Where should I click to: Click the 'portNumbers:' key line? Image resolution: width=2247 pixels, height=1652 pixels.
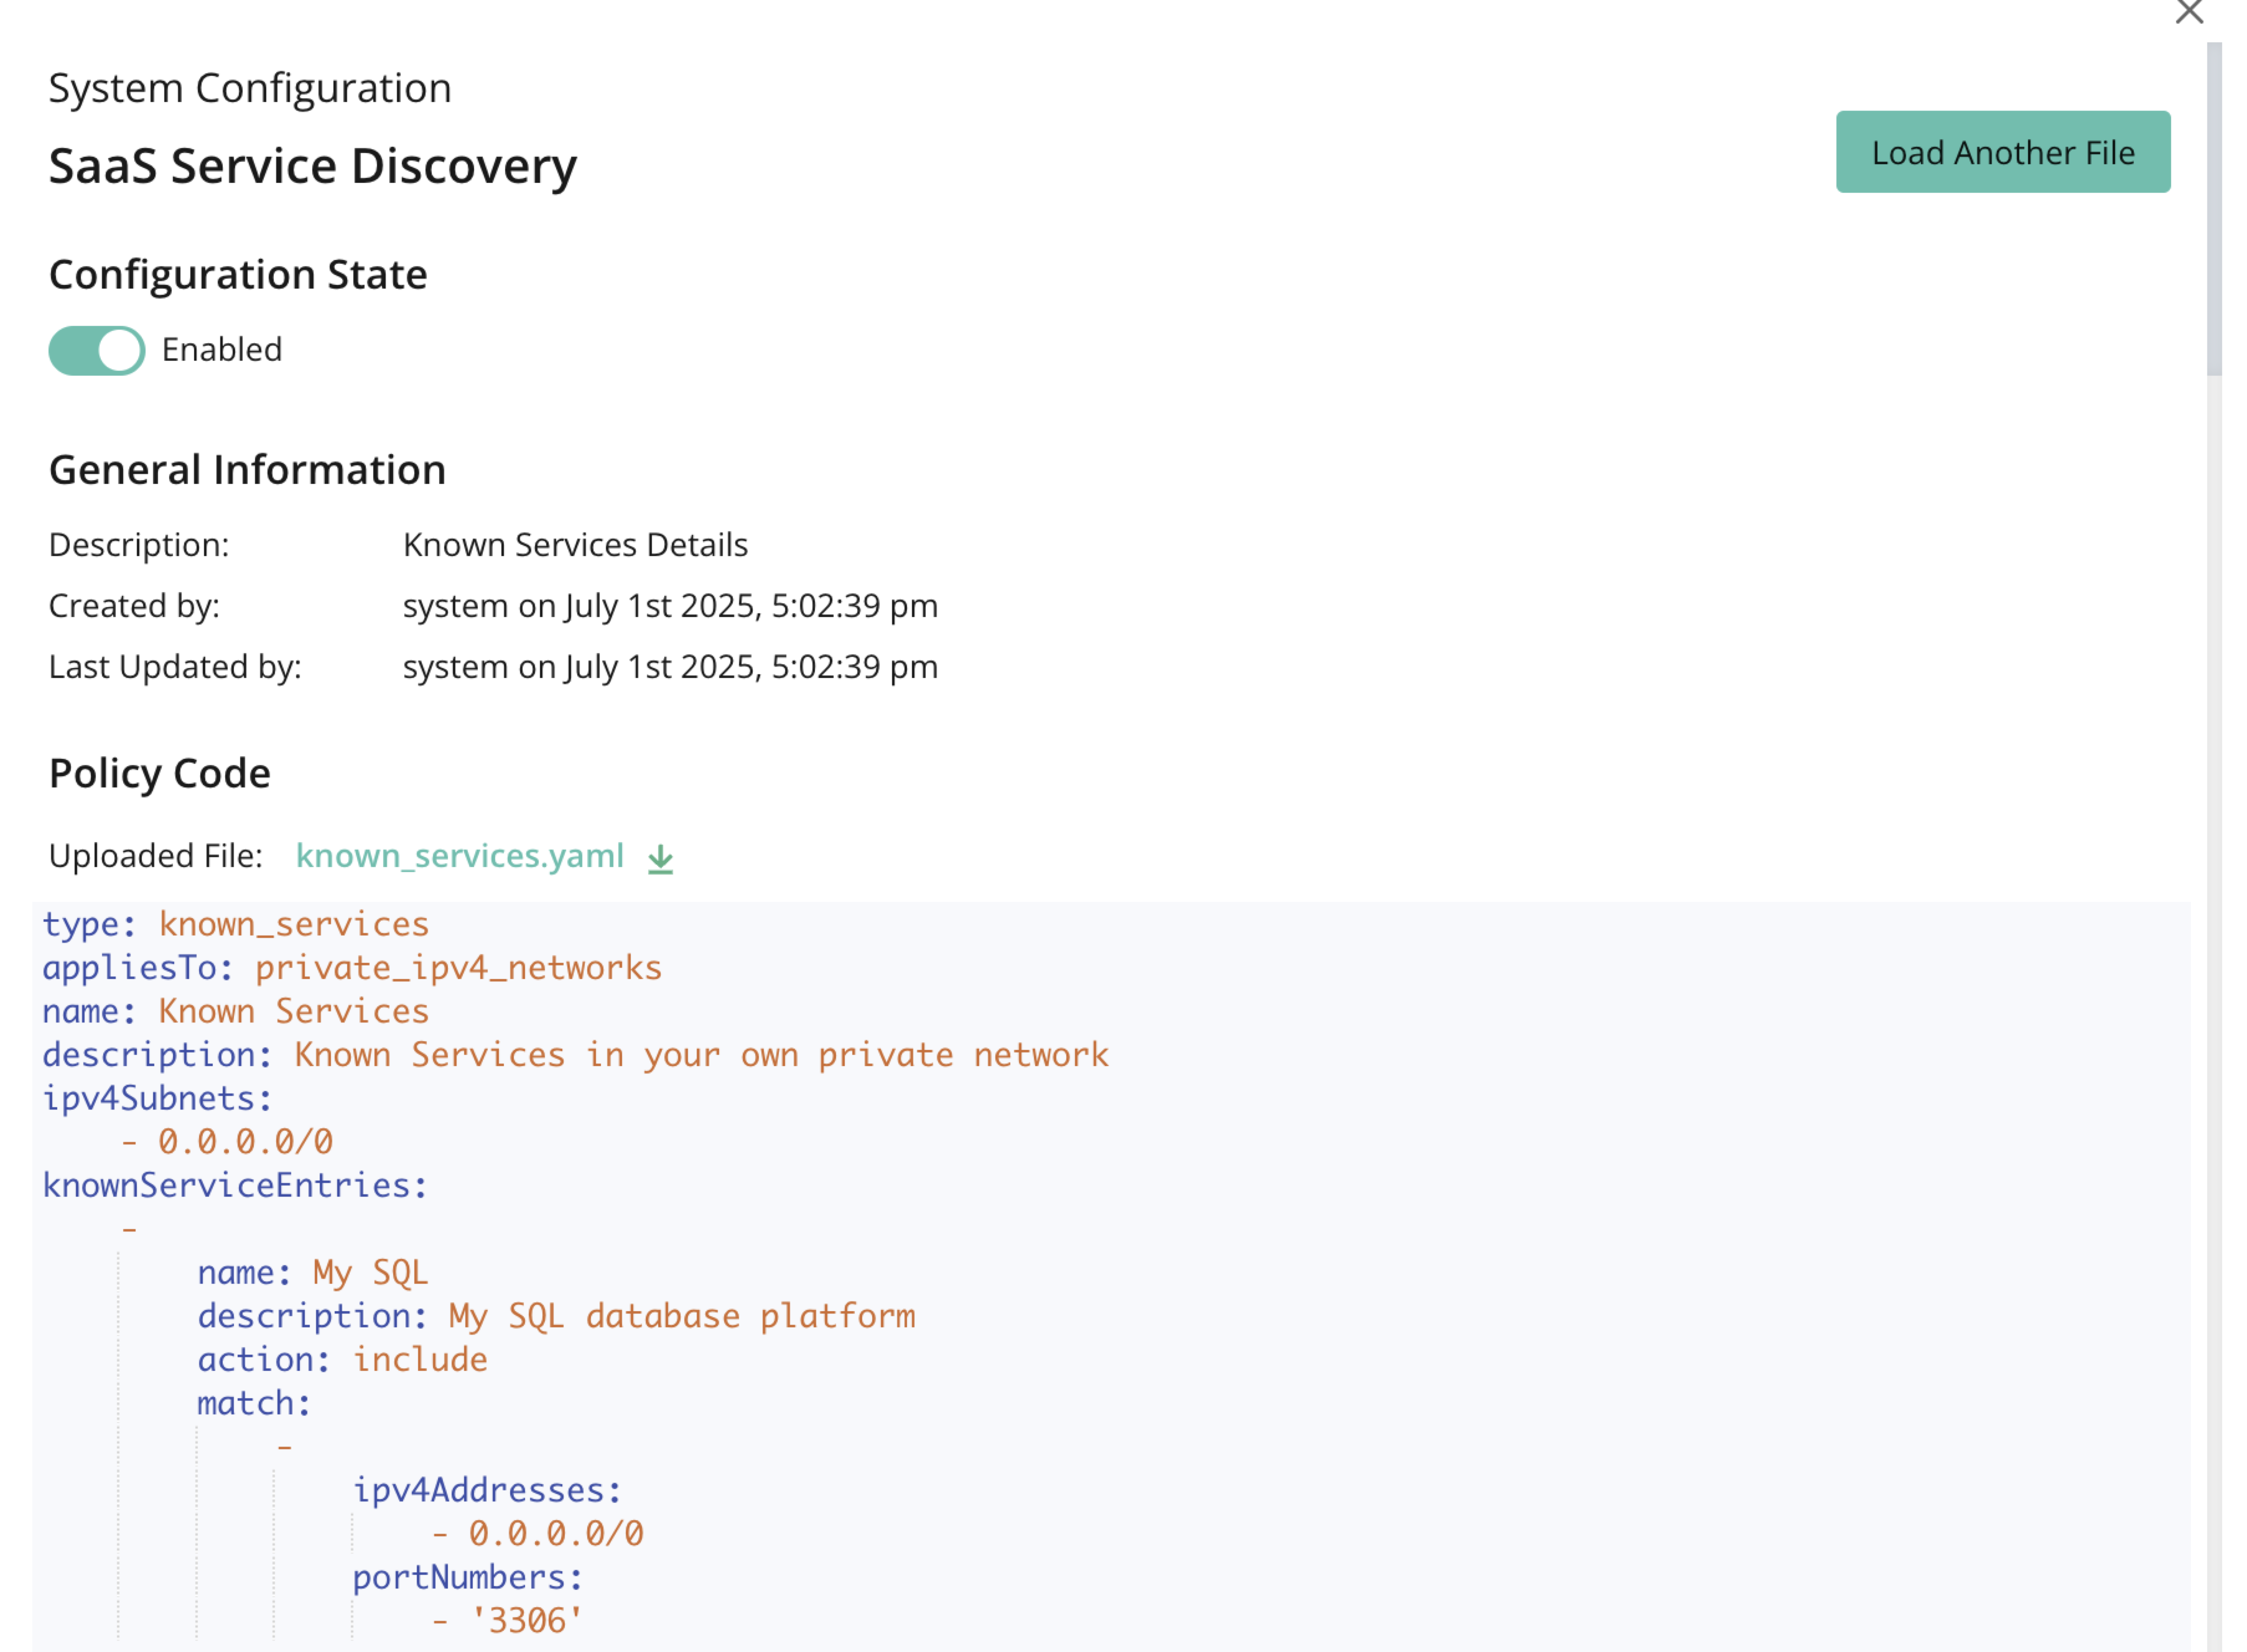point(468,1577)
